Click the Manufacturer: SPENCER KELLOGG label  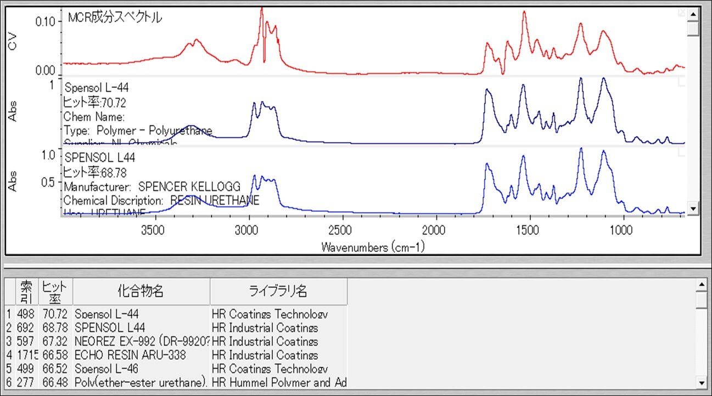tap(152, 186)
